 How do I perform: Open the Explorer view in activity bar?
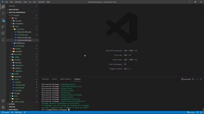coord(3,7)
